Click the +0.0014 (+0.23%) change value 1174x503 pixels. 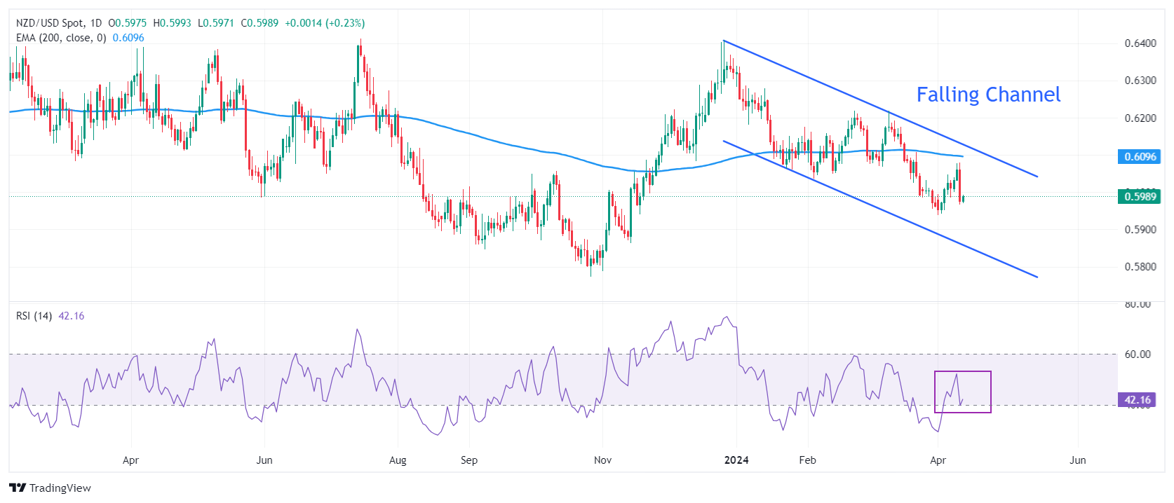[x=325, y=23]
